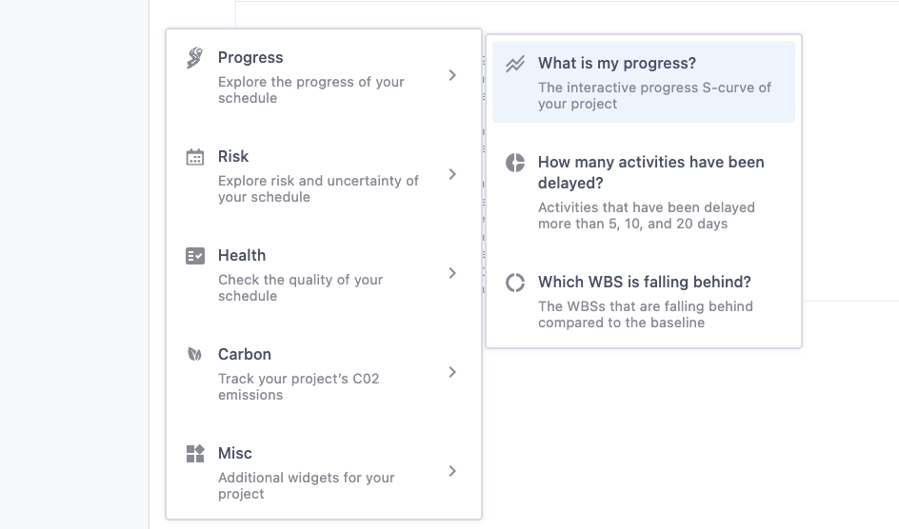Click the Health checklist icon
Image resolution: width=899 pixels, height=529 pixels.
195,256
